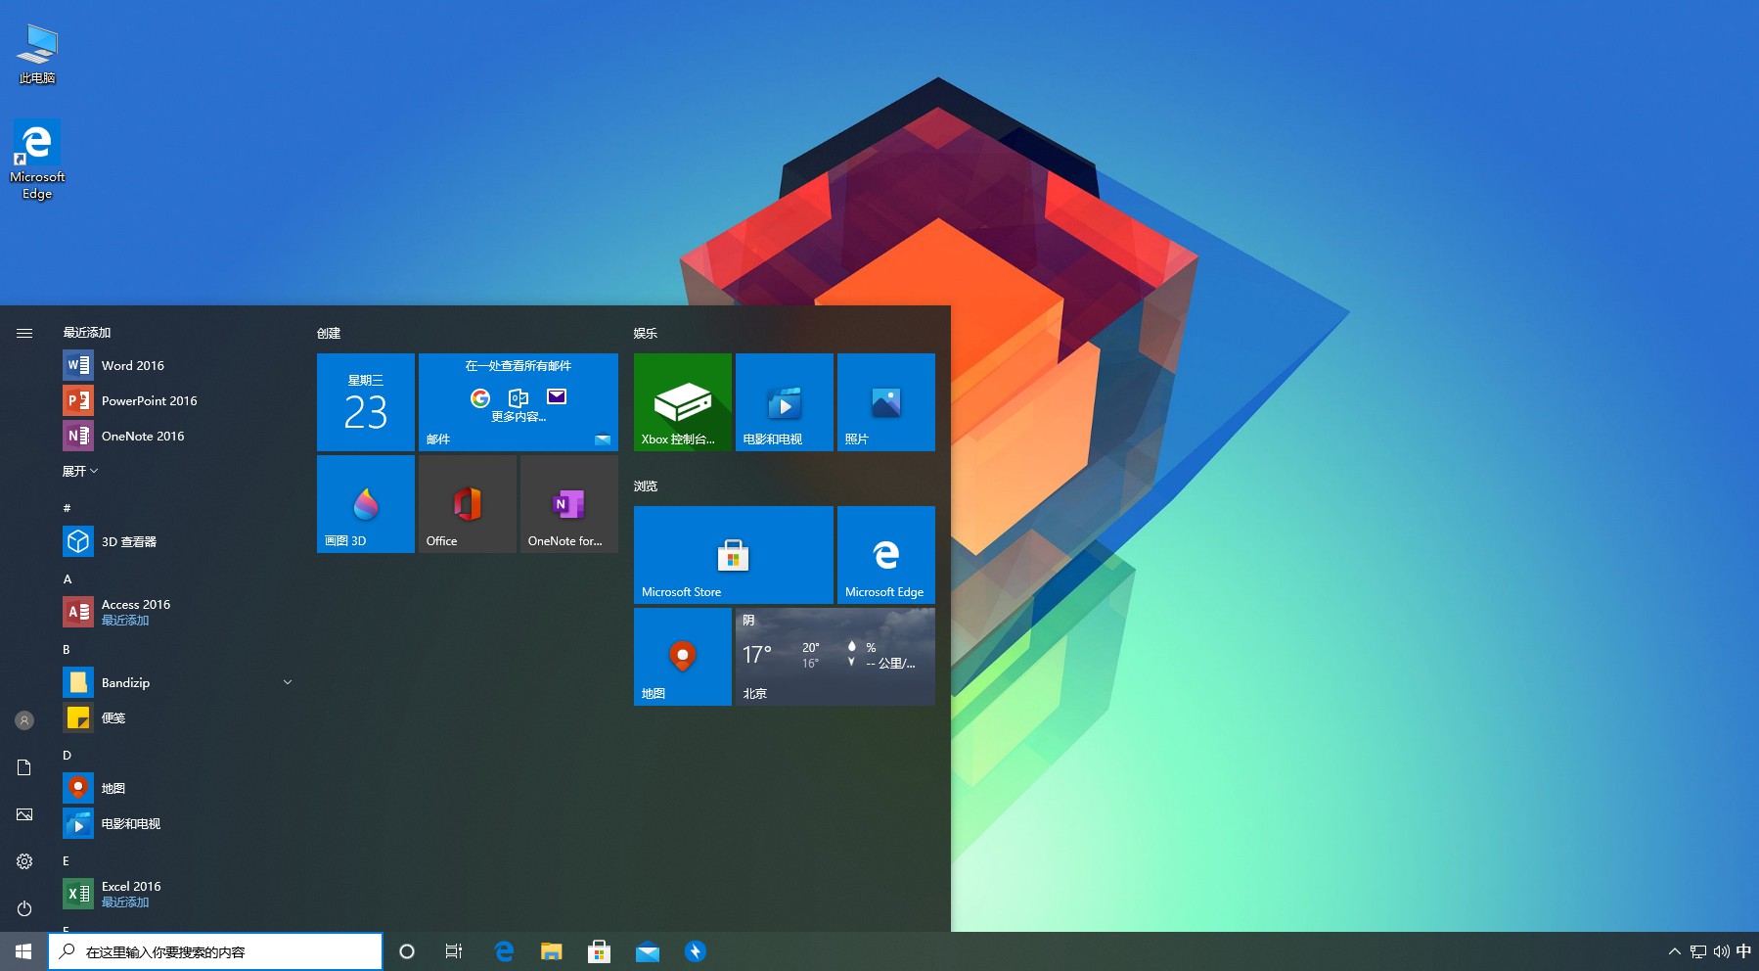Open the Xbox console tile
1759x971 pixels.
coord(682,401)
